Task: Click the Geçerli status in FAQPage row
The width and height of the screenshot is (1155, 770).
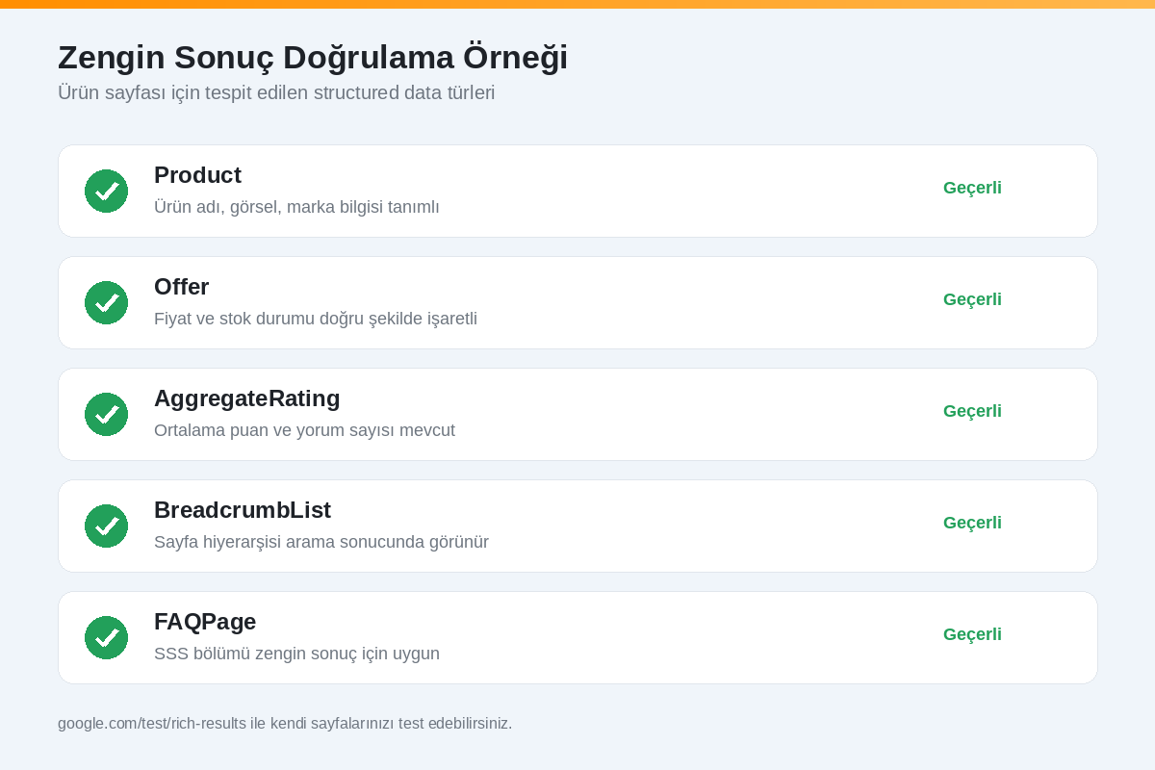Action: point(972,634)
